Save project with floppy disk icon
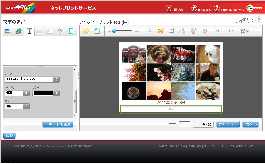265x164 pixels. [97, 31]
